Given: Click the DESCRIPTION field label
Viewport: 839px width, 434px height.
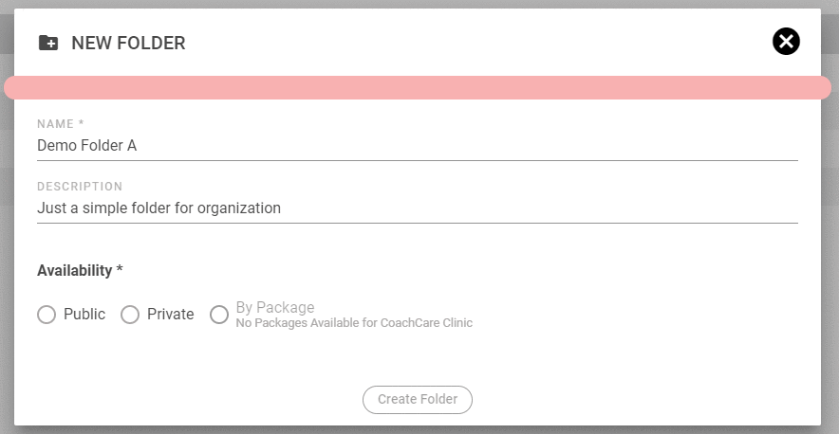Looking at the screenshot, I should click(80, 187).
